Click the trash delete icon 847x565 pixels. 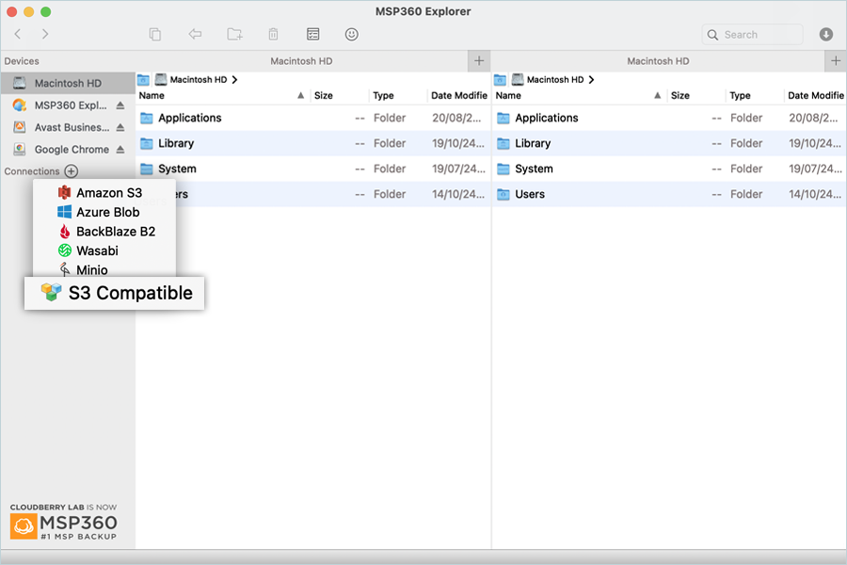point(273,35)
